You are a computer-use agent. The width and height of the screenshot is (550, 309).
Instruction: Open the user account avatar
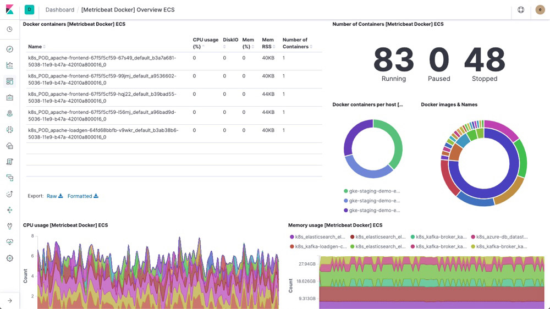pos(540,10)
